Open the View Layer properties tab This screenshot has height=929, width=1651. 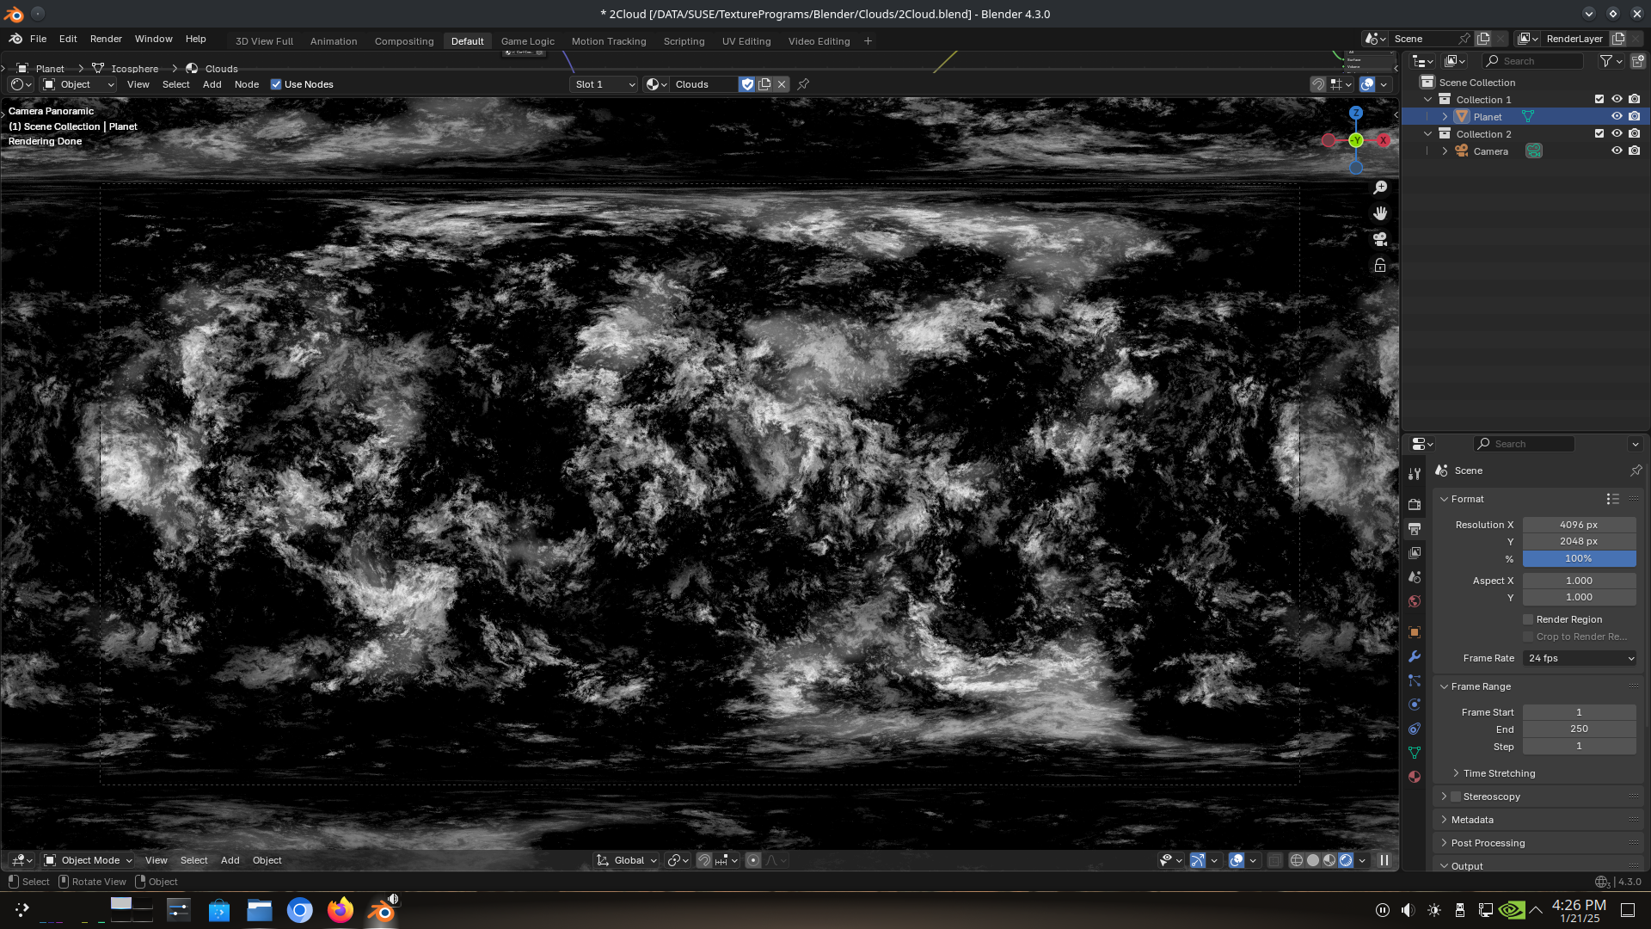click(1415, 553)
